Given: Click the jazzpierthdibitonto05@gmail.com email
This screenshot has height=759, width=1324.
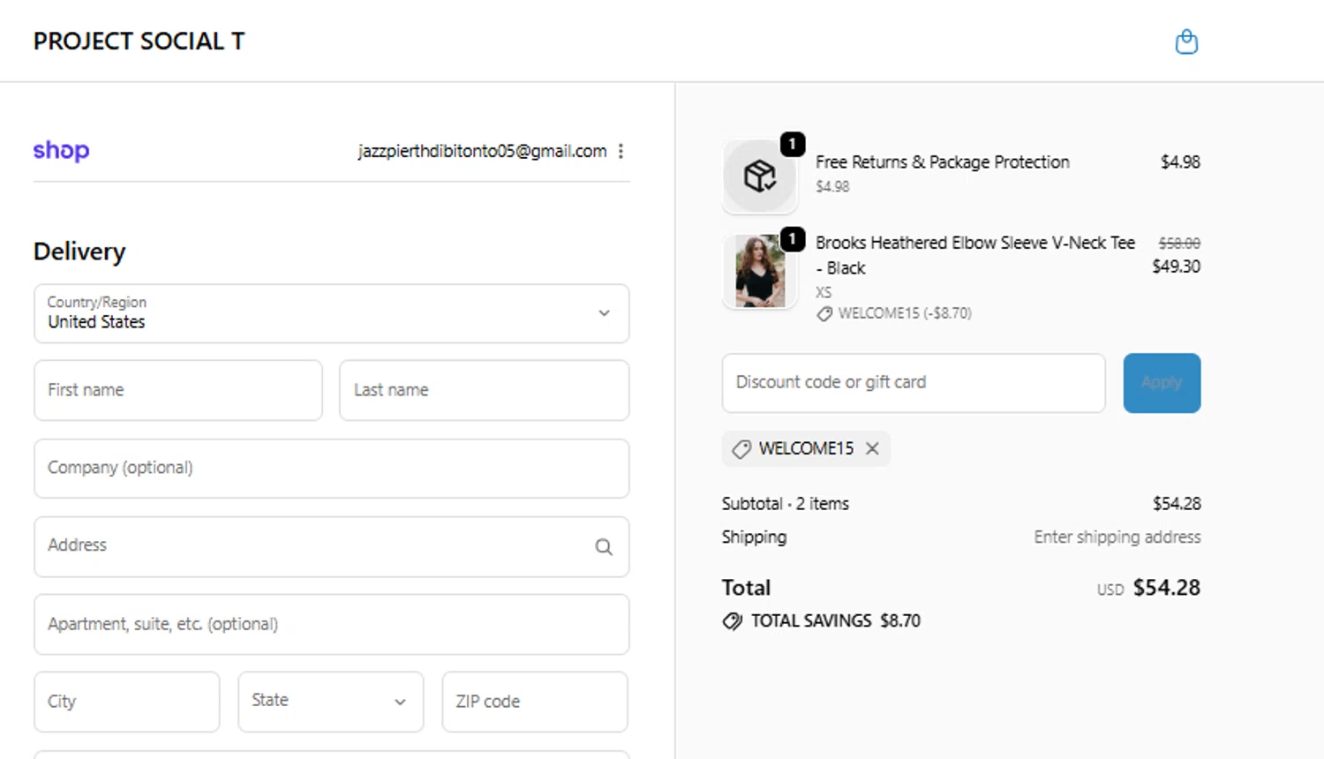Looking at the screenshot, I should coord(482,151).
